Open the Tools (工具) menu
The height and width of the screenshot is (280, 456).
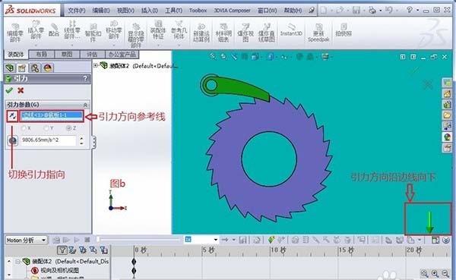click(x=173, y=11)
